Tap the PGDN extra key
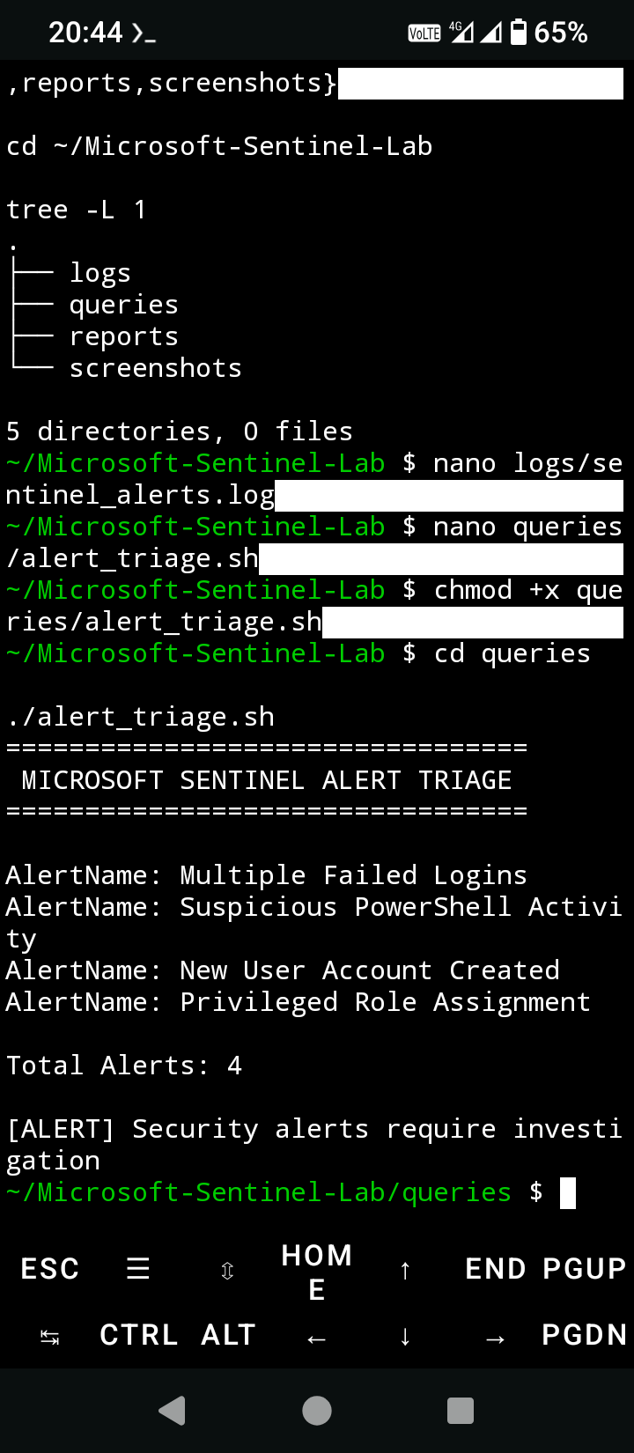Image resolution: width=634 pixels, height=1453 pixels. pyautogui.click(x=585, y=1335)
